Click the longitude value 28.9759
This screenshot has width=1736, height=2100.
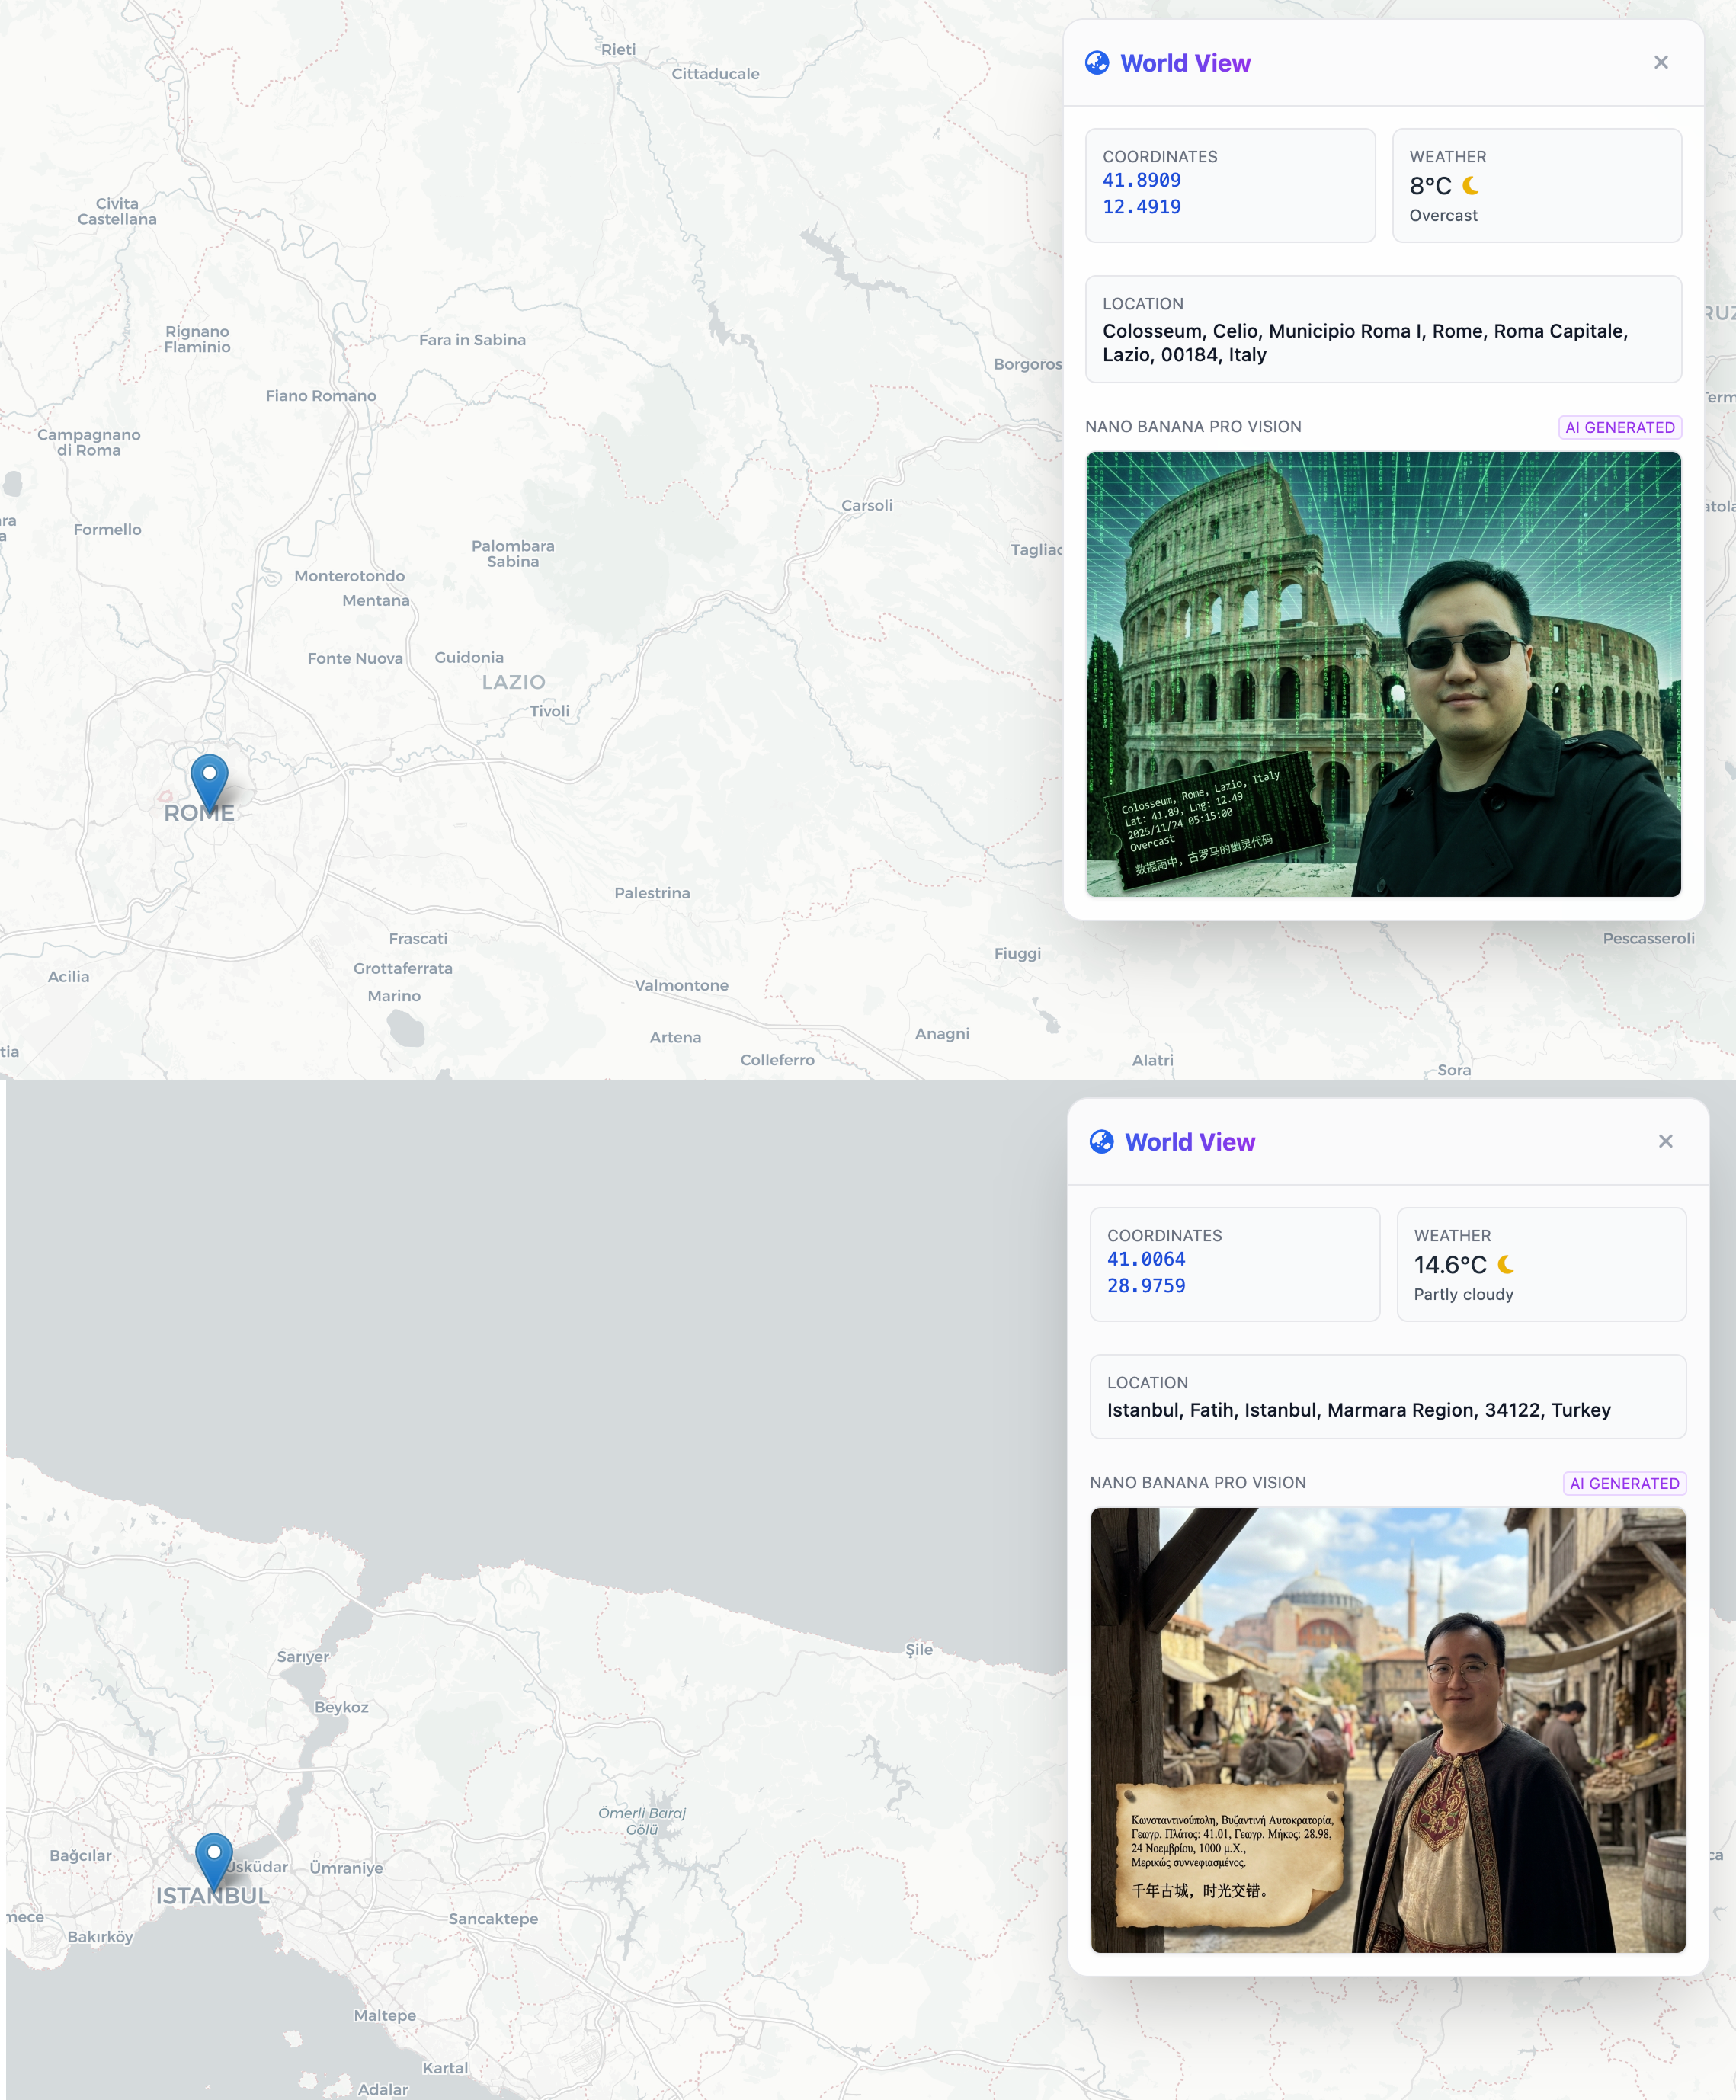click(1146, 1286)
